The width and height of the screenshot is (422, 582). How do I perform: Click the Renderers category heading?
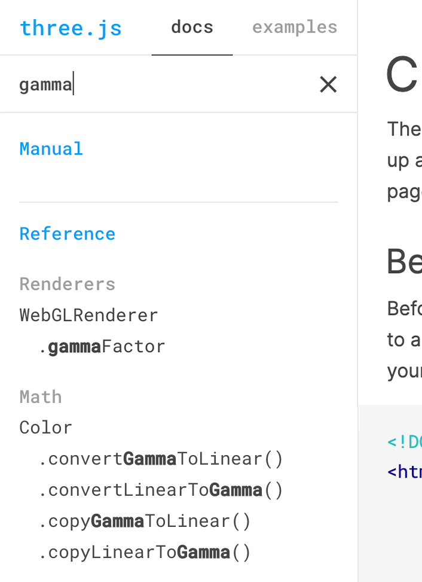click(x=67, y=283)
